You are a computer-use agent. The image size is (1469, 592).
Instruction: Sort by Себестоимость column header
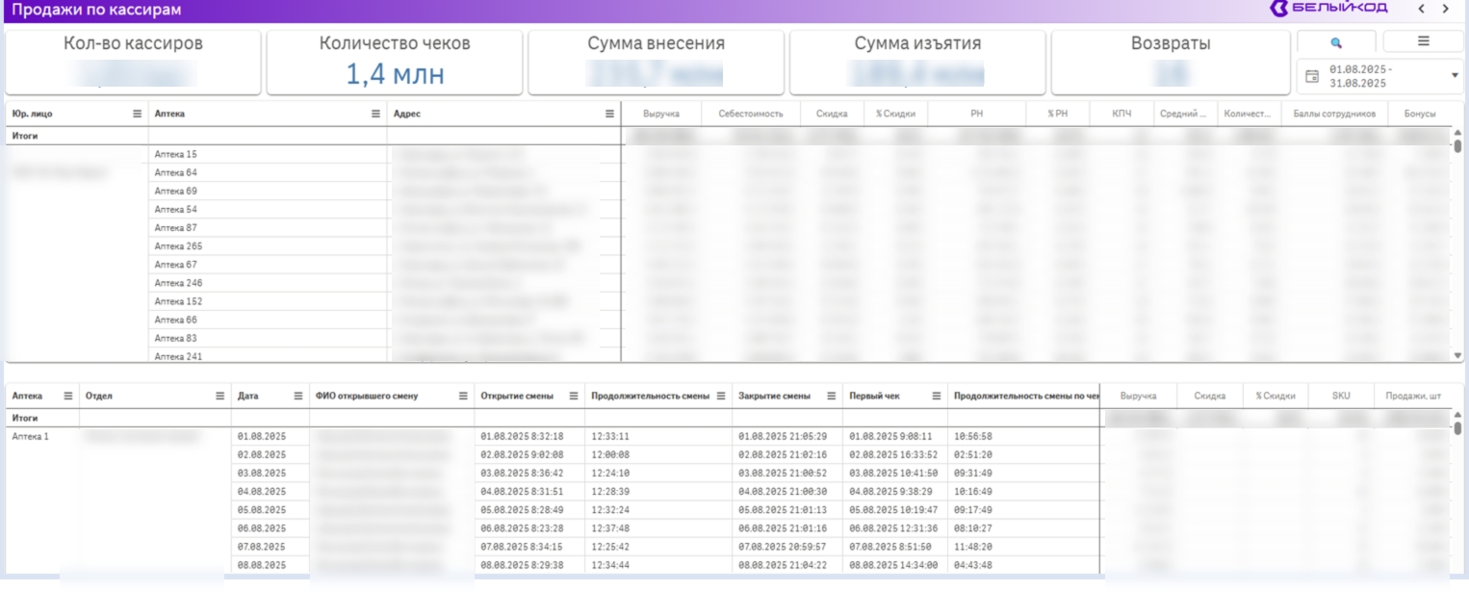(751, 114)
